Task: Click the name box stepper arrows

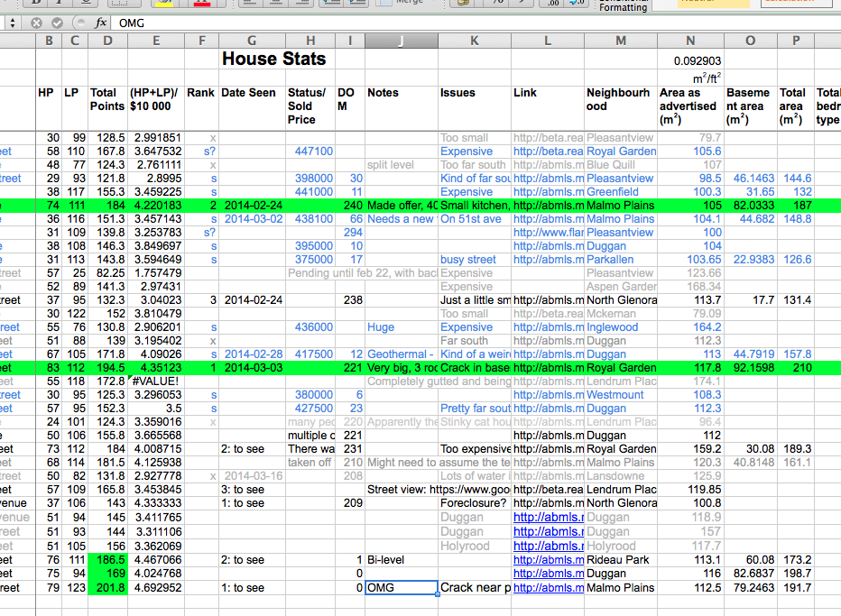Action: [13, 23]
